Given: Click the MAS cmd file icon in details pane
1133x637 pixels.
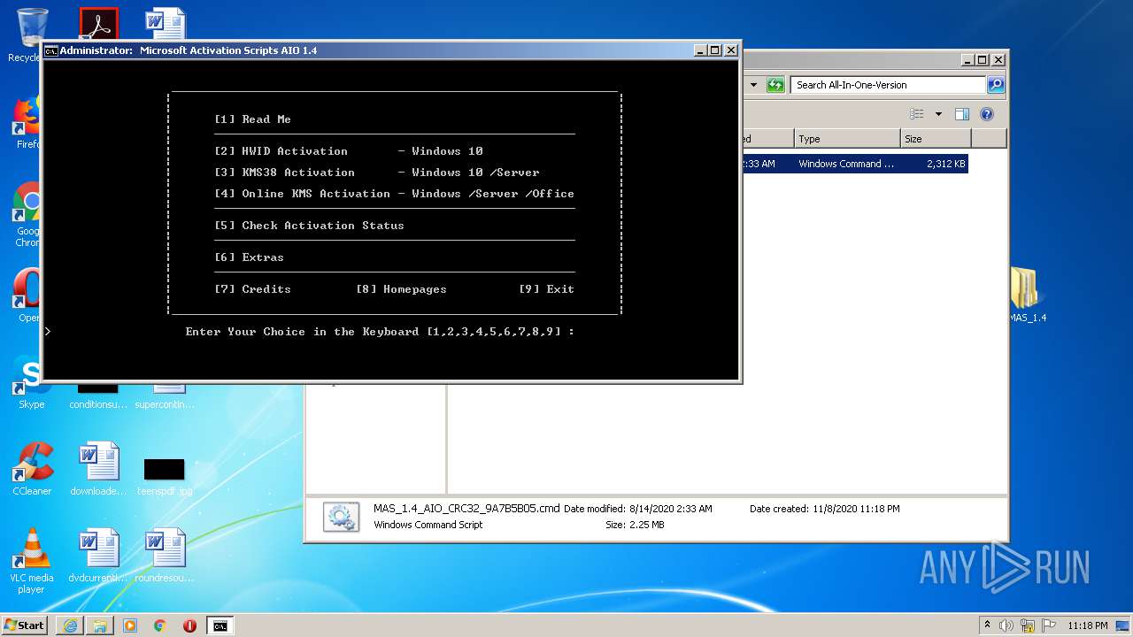Looking at the screenshot, I should (341, 517).
